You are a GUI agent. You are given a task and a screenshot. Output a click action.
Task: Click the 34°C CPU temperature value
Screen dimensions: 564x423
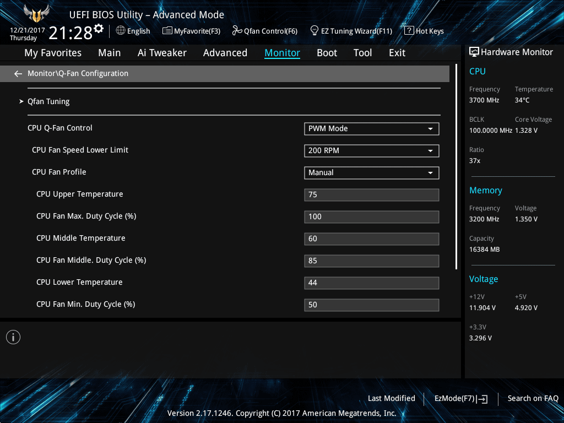522,100
